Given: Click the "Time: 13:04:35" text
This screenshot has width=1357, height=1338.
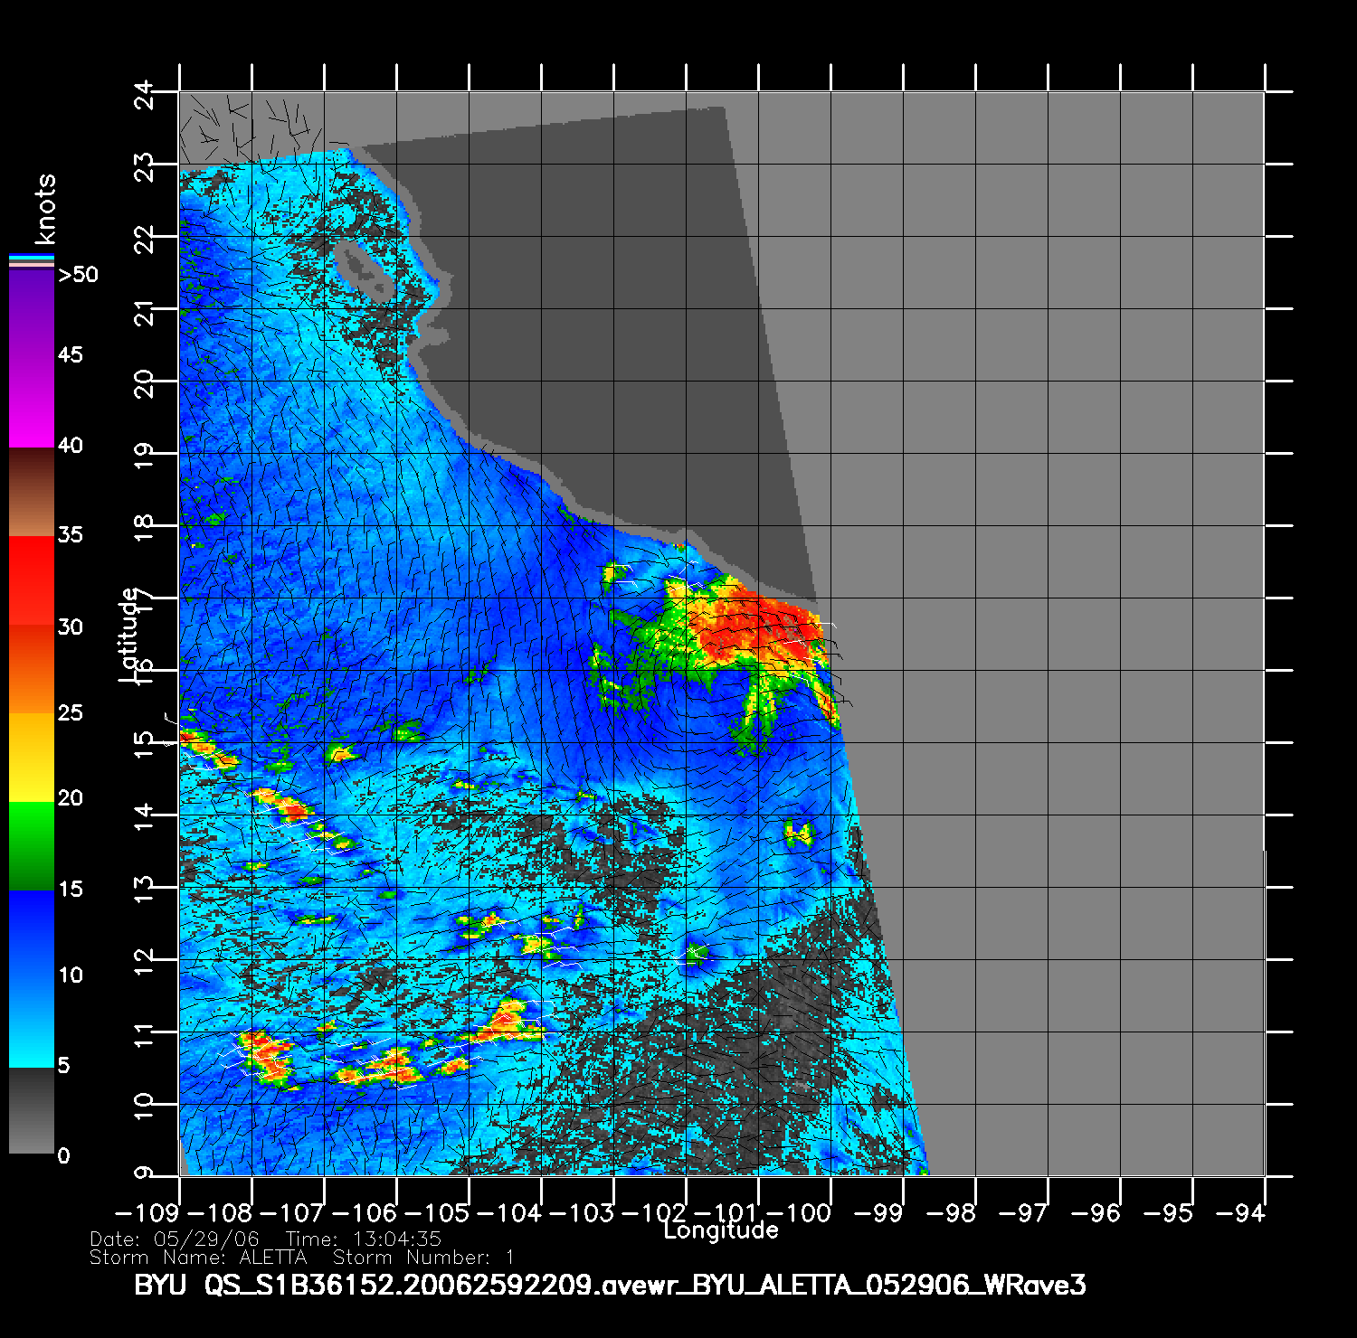Looking at the screenshot, I should [363, 1239].
